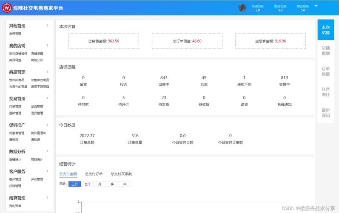
Task: Open 评价管理 link
Action: [37, 179]
